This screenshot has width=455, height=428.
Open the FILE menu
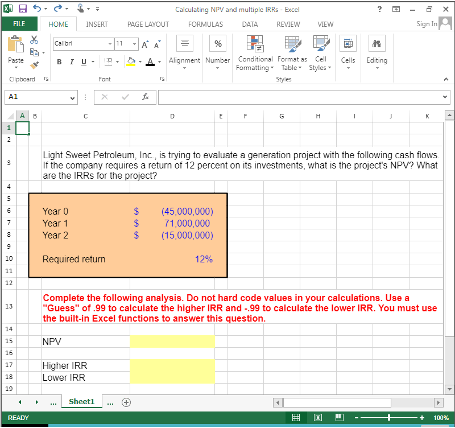point(20,24)
